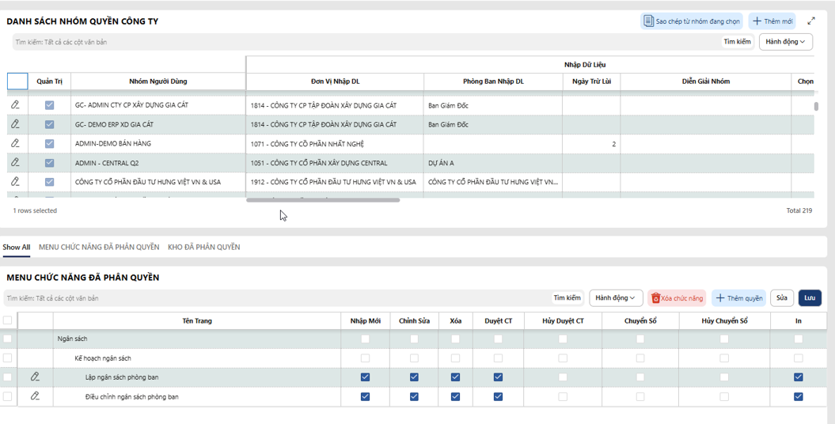835x424 pixels.
Task: Toggle Quản Trị checkbox for ADMIN-DEMO BÁN HÀNG
Action: pyautogui.click(x=50, y=143)
